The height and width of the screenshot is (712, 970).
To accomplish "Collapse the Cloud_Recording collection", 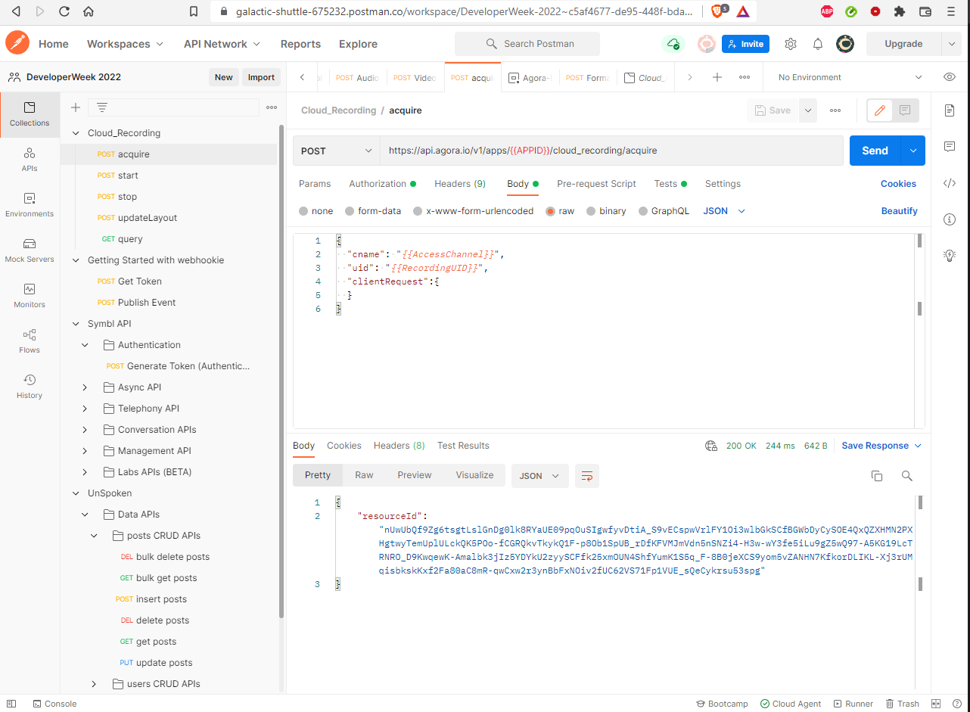I will click(75, 133).
